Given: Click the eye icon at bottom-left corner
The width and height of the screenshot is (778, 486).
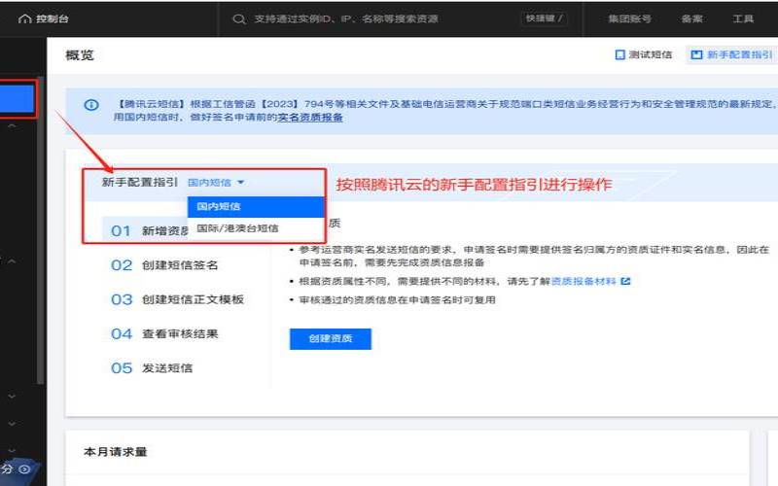Looking at the screenshot, I should click(24, 469).
